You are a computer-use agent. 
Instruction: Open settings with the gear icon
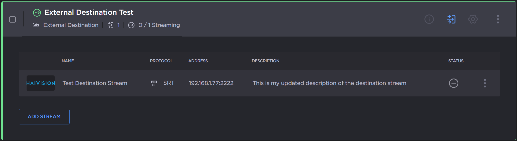[x=473, y=19]
